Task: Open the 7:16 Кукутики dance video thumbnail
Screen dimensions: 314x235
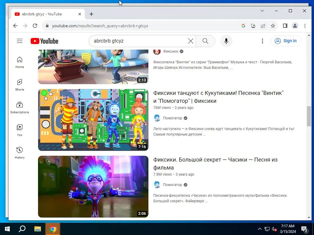Action: coord(93,120)
